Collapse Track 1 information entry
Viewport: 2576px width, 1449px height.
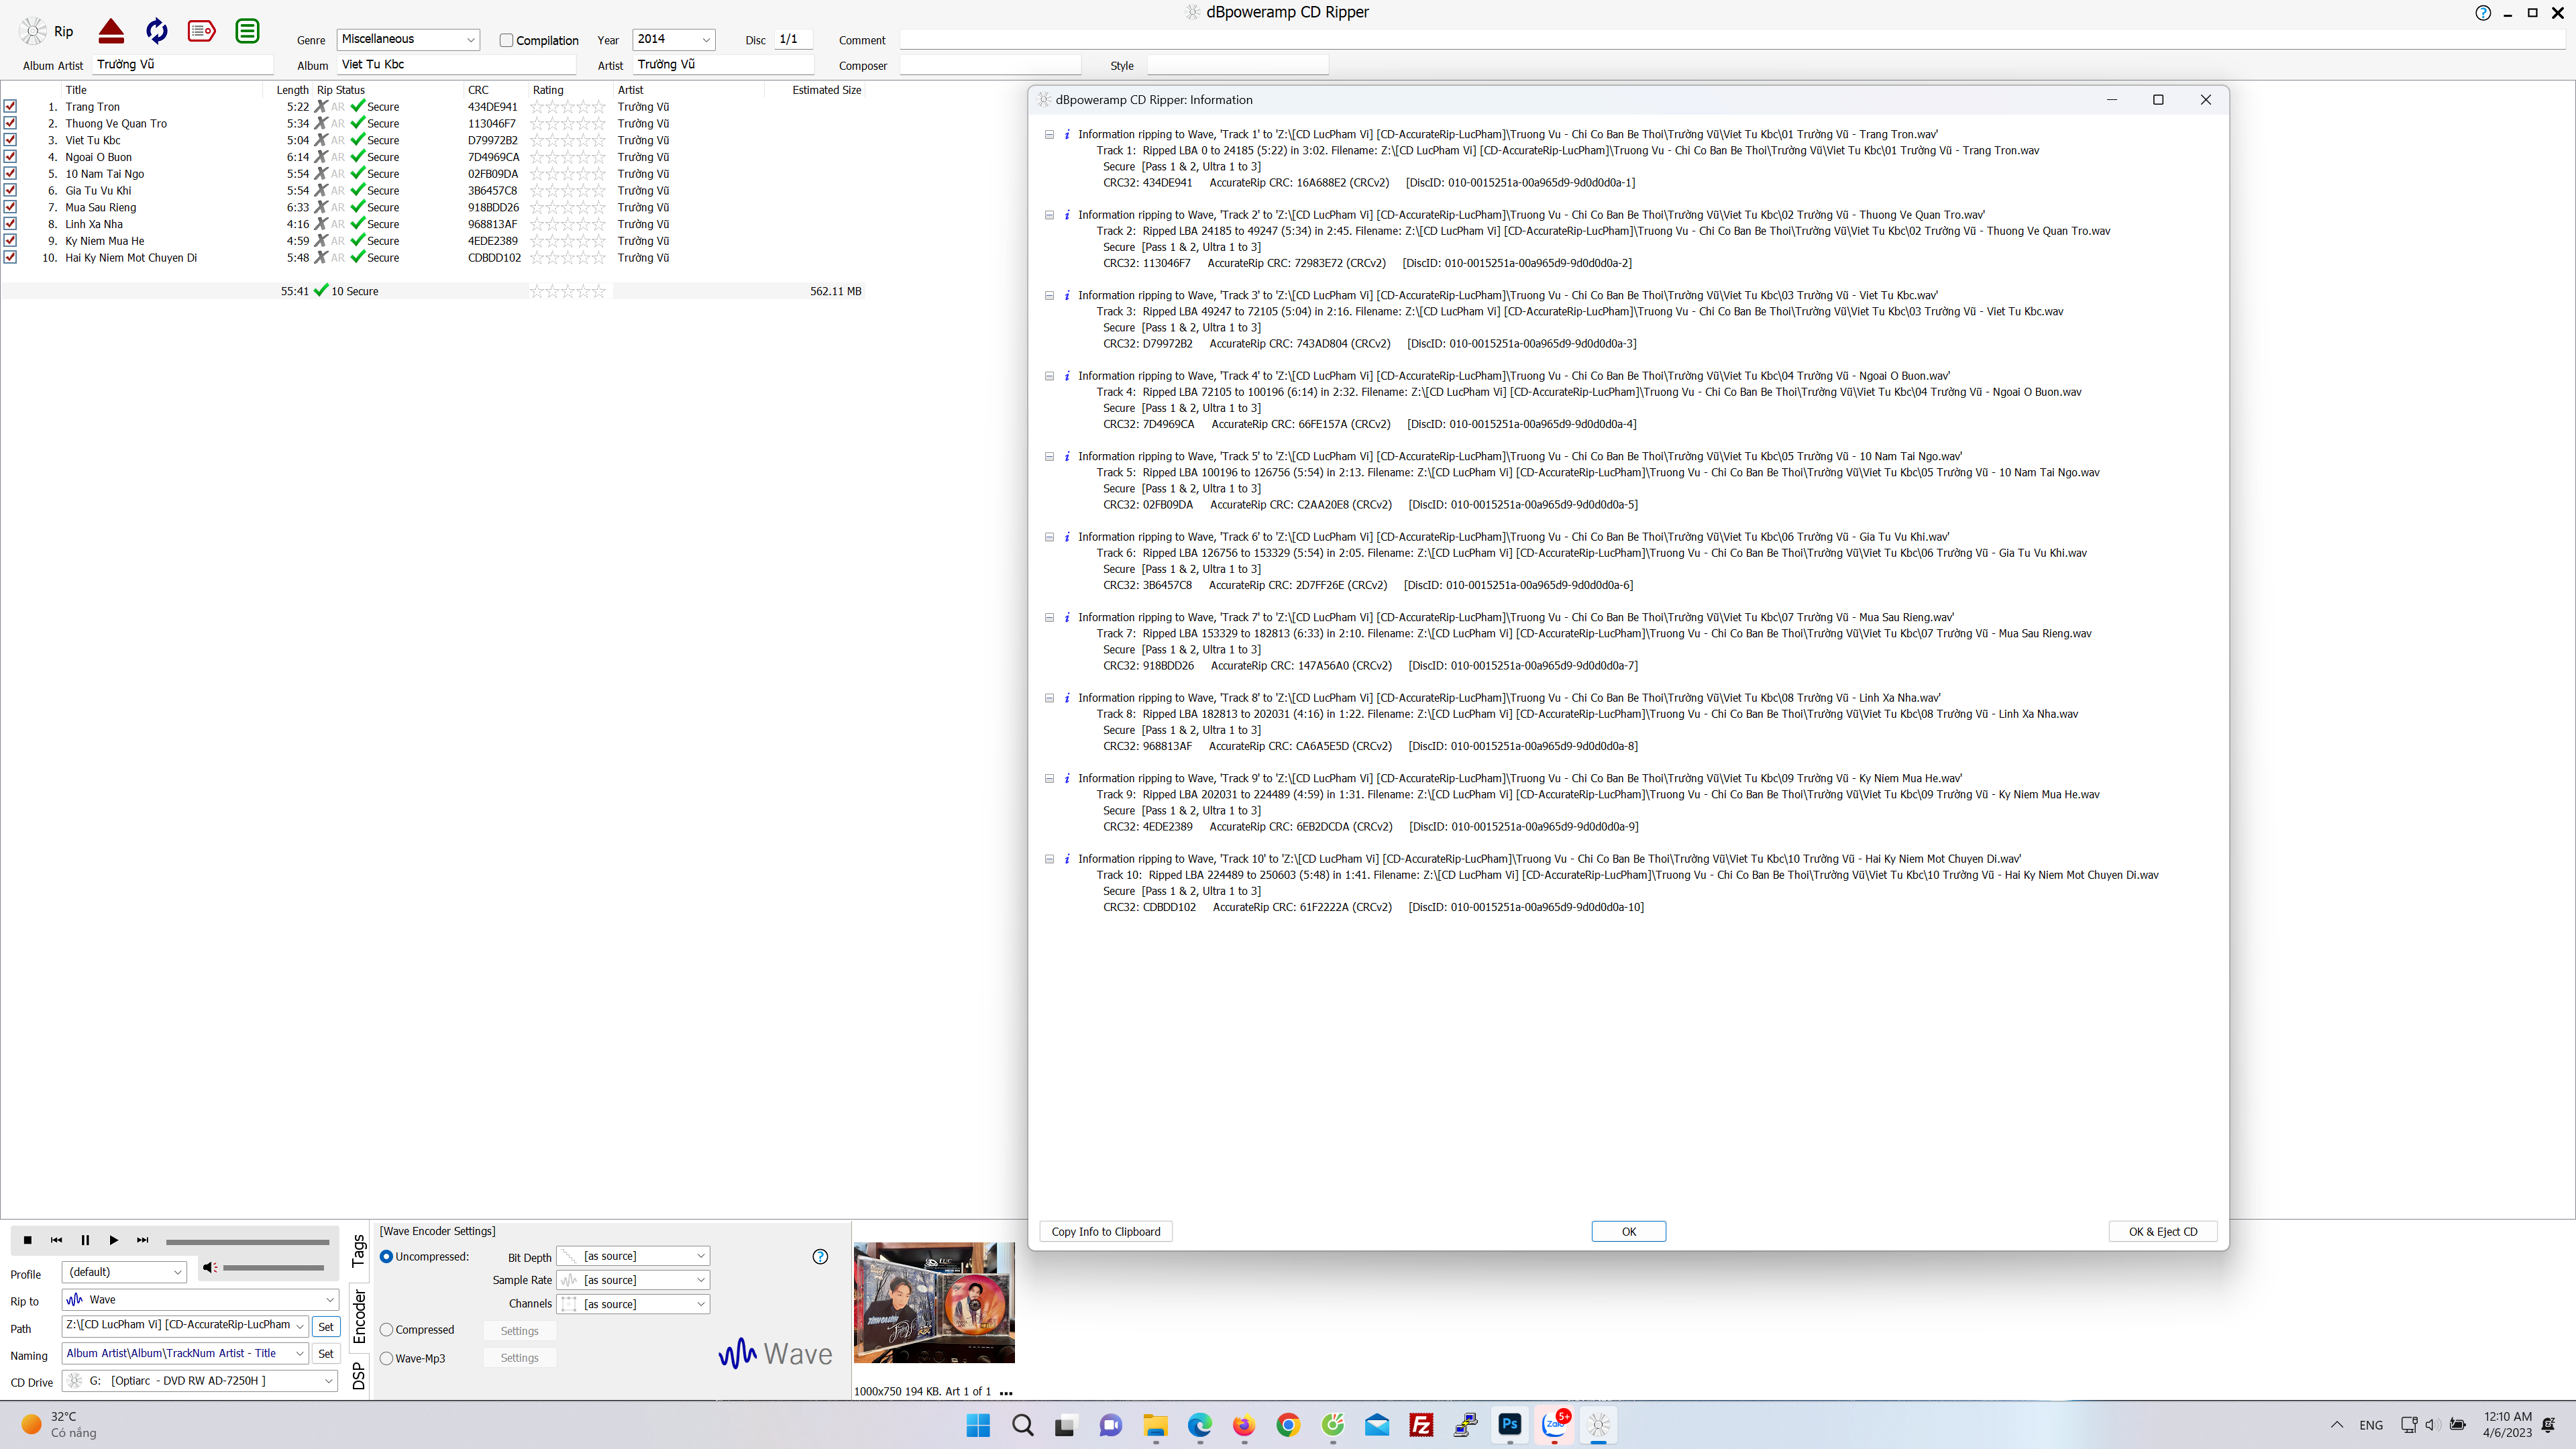[1049, 134]
